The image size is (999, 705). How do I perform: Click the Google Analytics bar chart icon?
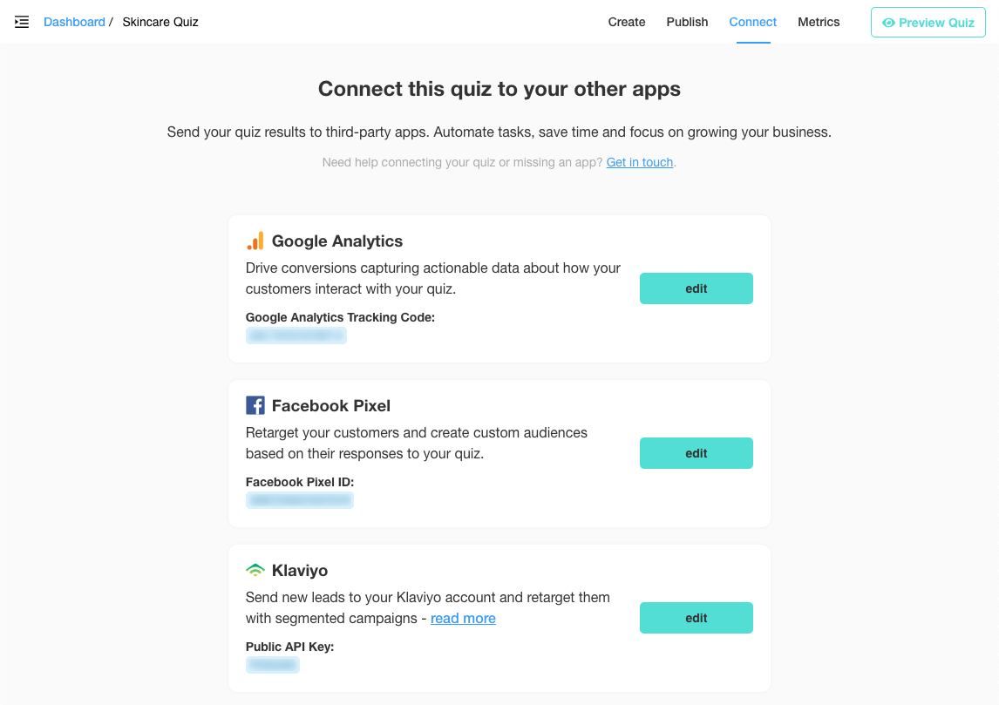click(255, 241)
